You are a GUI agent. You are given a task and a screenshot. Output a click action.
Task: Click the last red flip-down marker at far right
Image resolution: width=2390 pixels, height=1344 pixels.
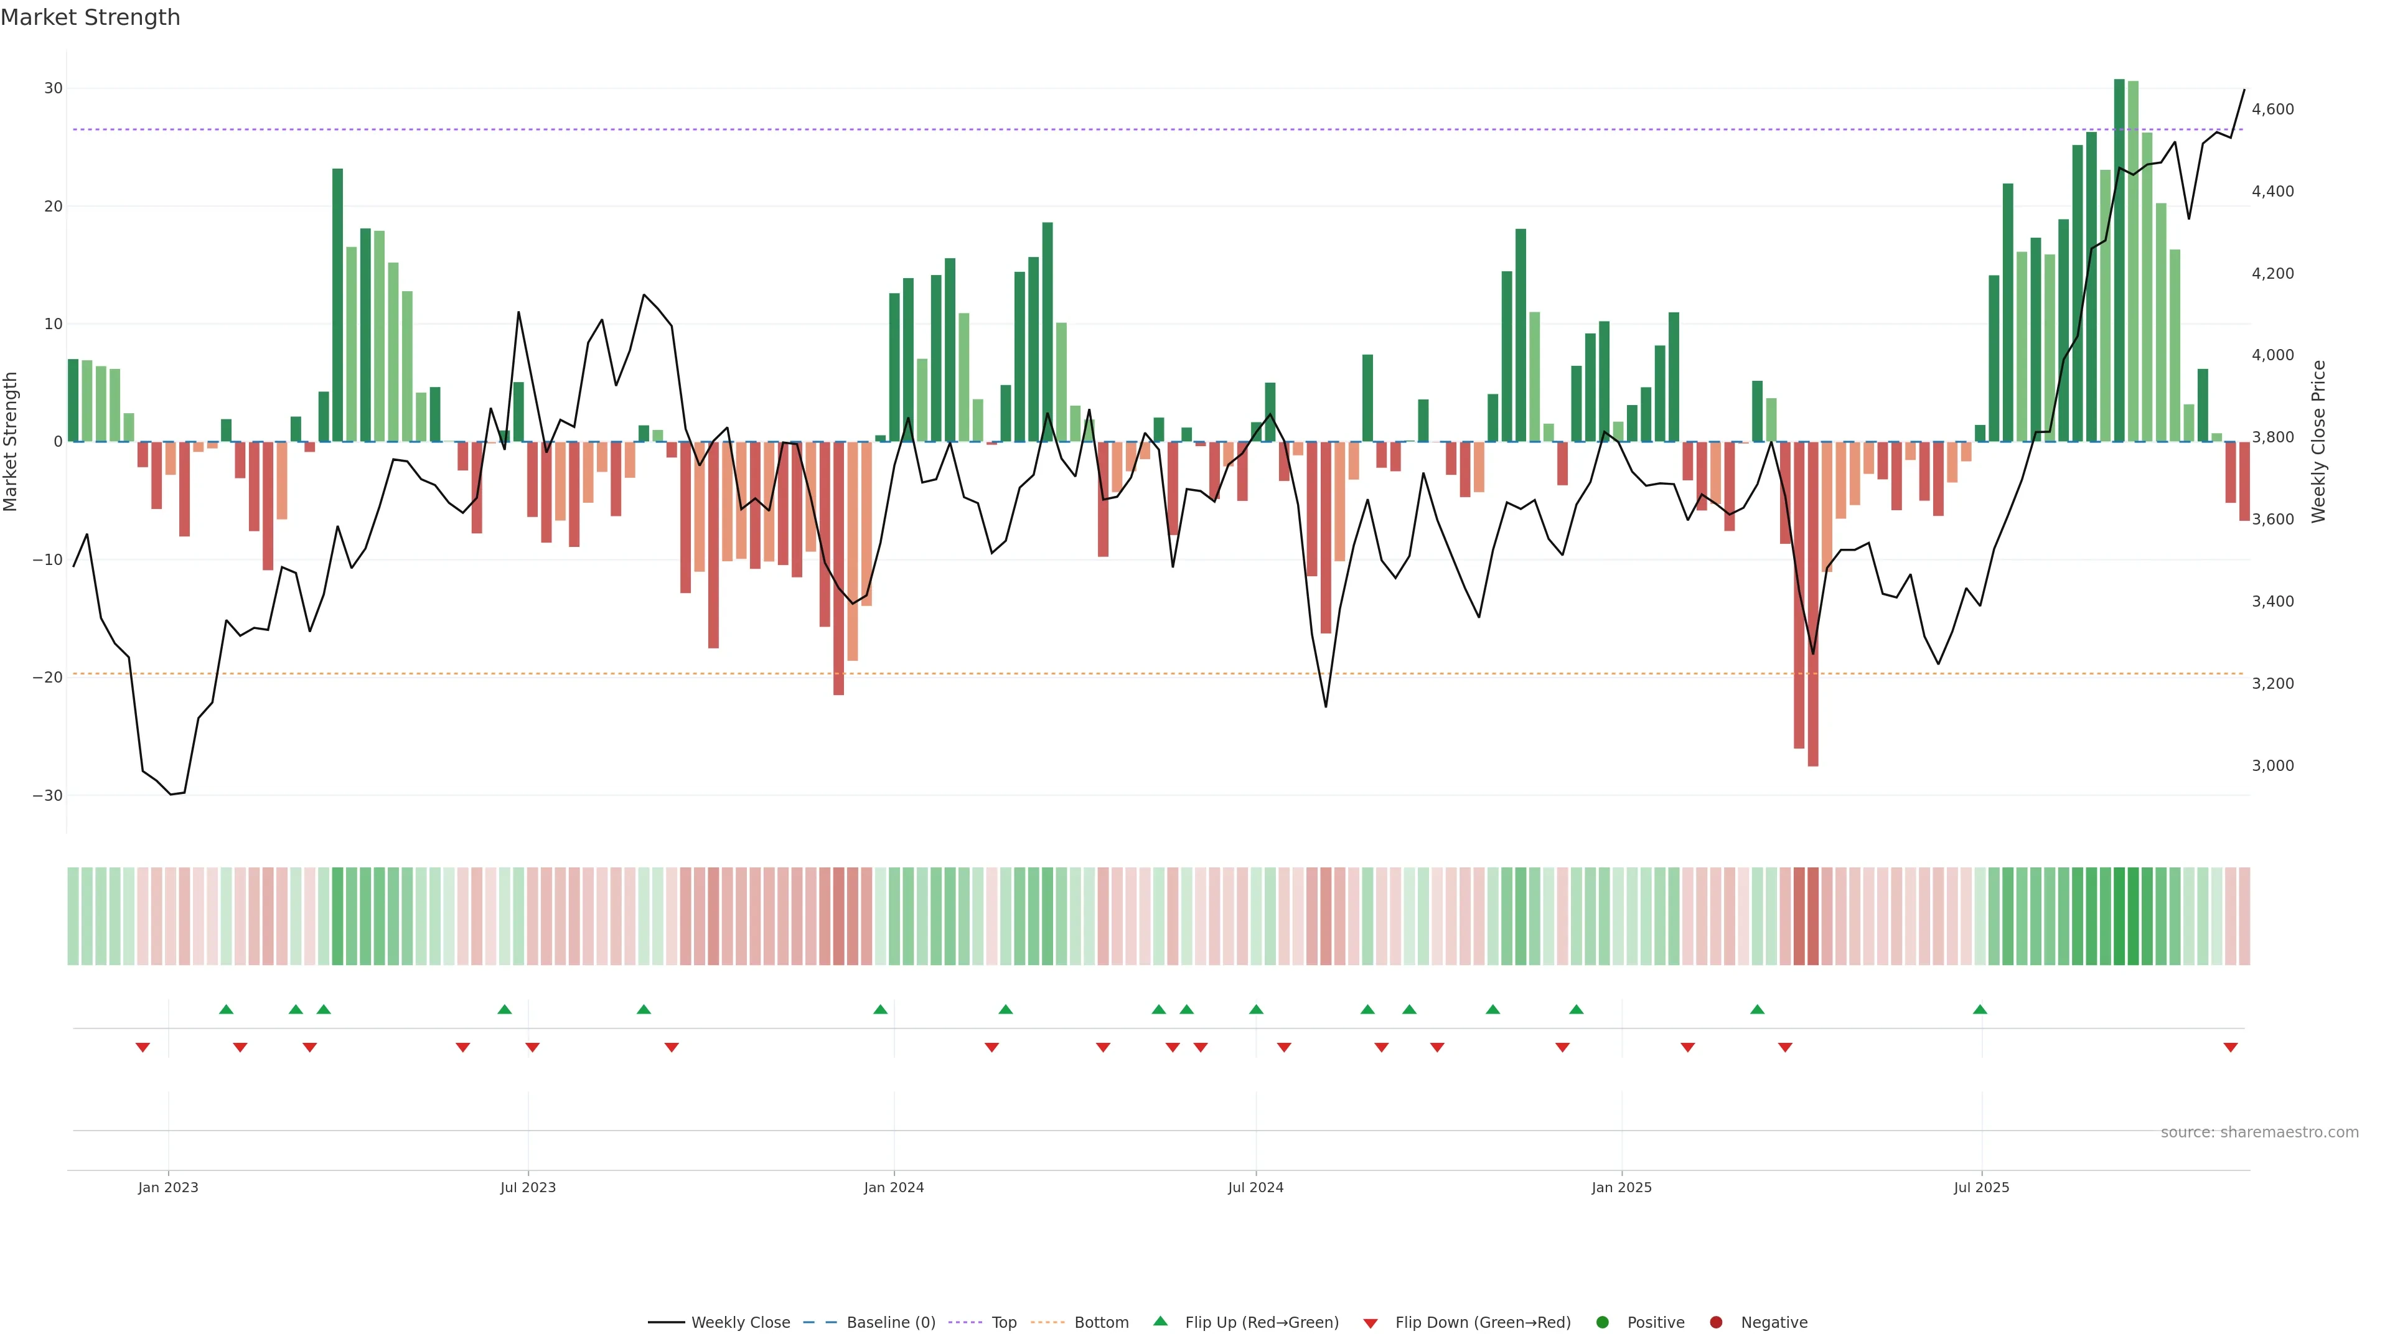coord(2231,1047)
